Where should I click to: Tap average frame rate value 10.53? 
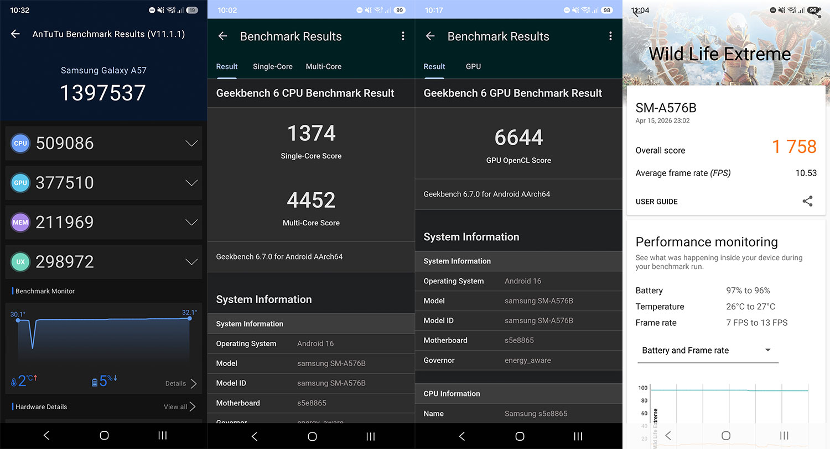point(806,173)
